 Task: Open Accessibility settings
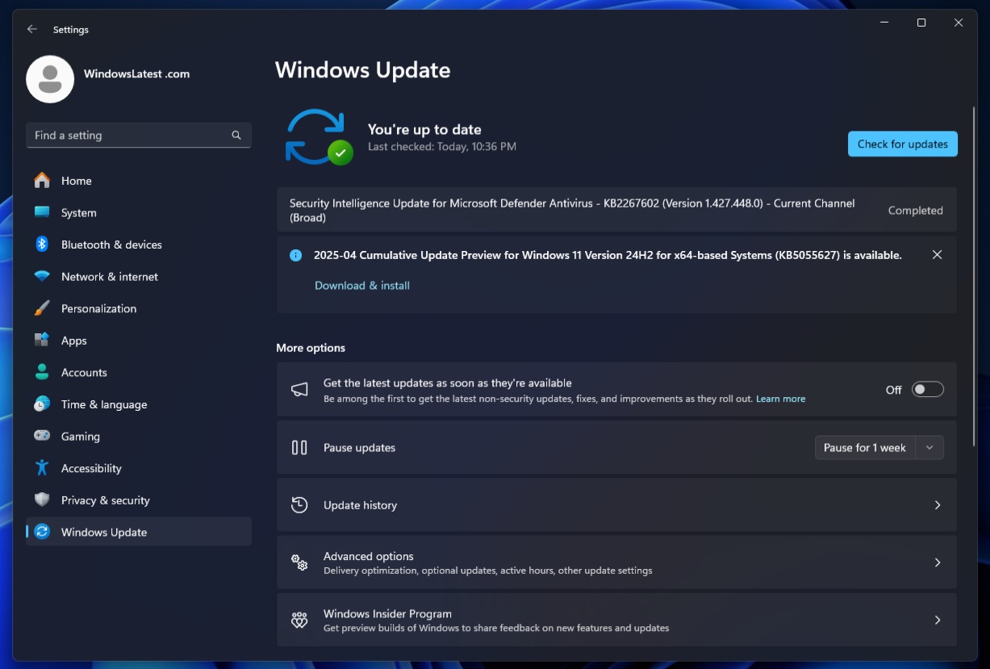[x=90, y=468]
